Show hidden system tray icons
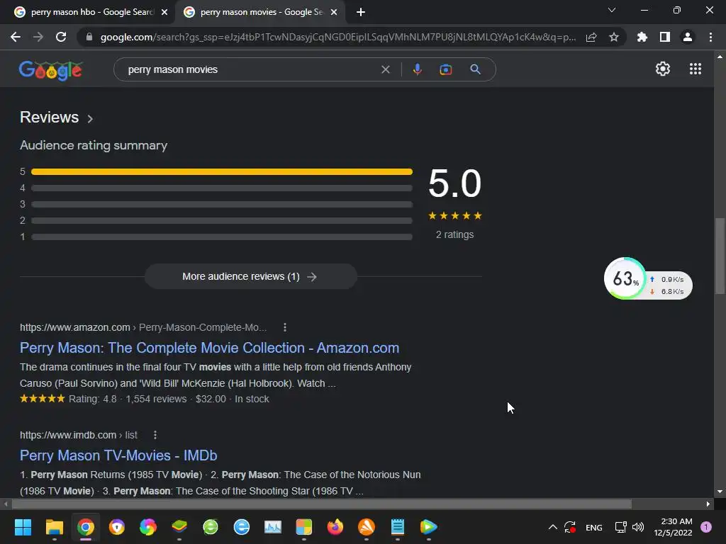This screenshot has width=726, height=544. (x=553, y=527)
